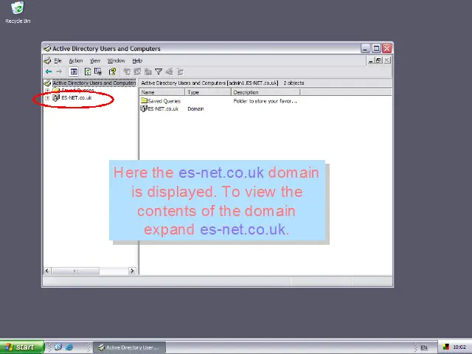Click the EN language indicator
The height and width of the screenshot is (354, 472).
coord(424,347)
